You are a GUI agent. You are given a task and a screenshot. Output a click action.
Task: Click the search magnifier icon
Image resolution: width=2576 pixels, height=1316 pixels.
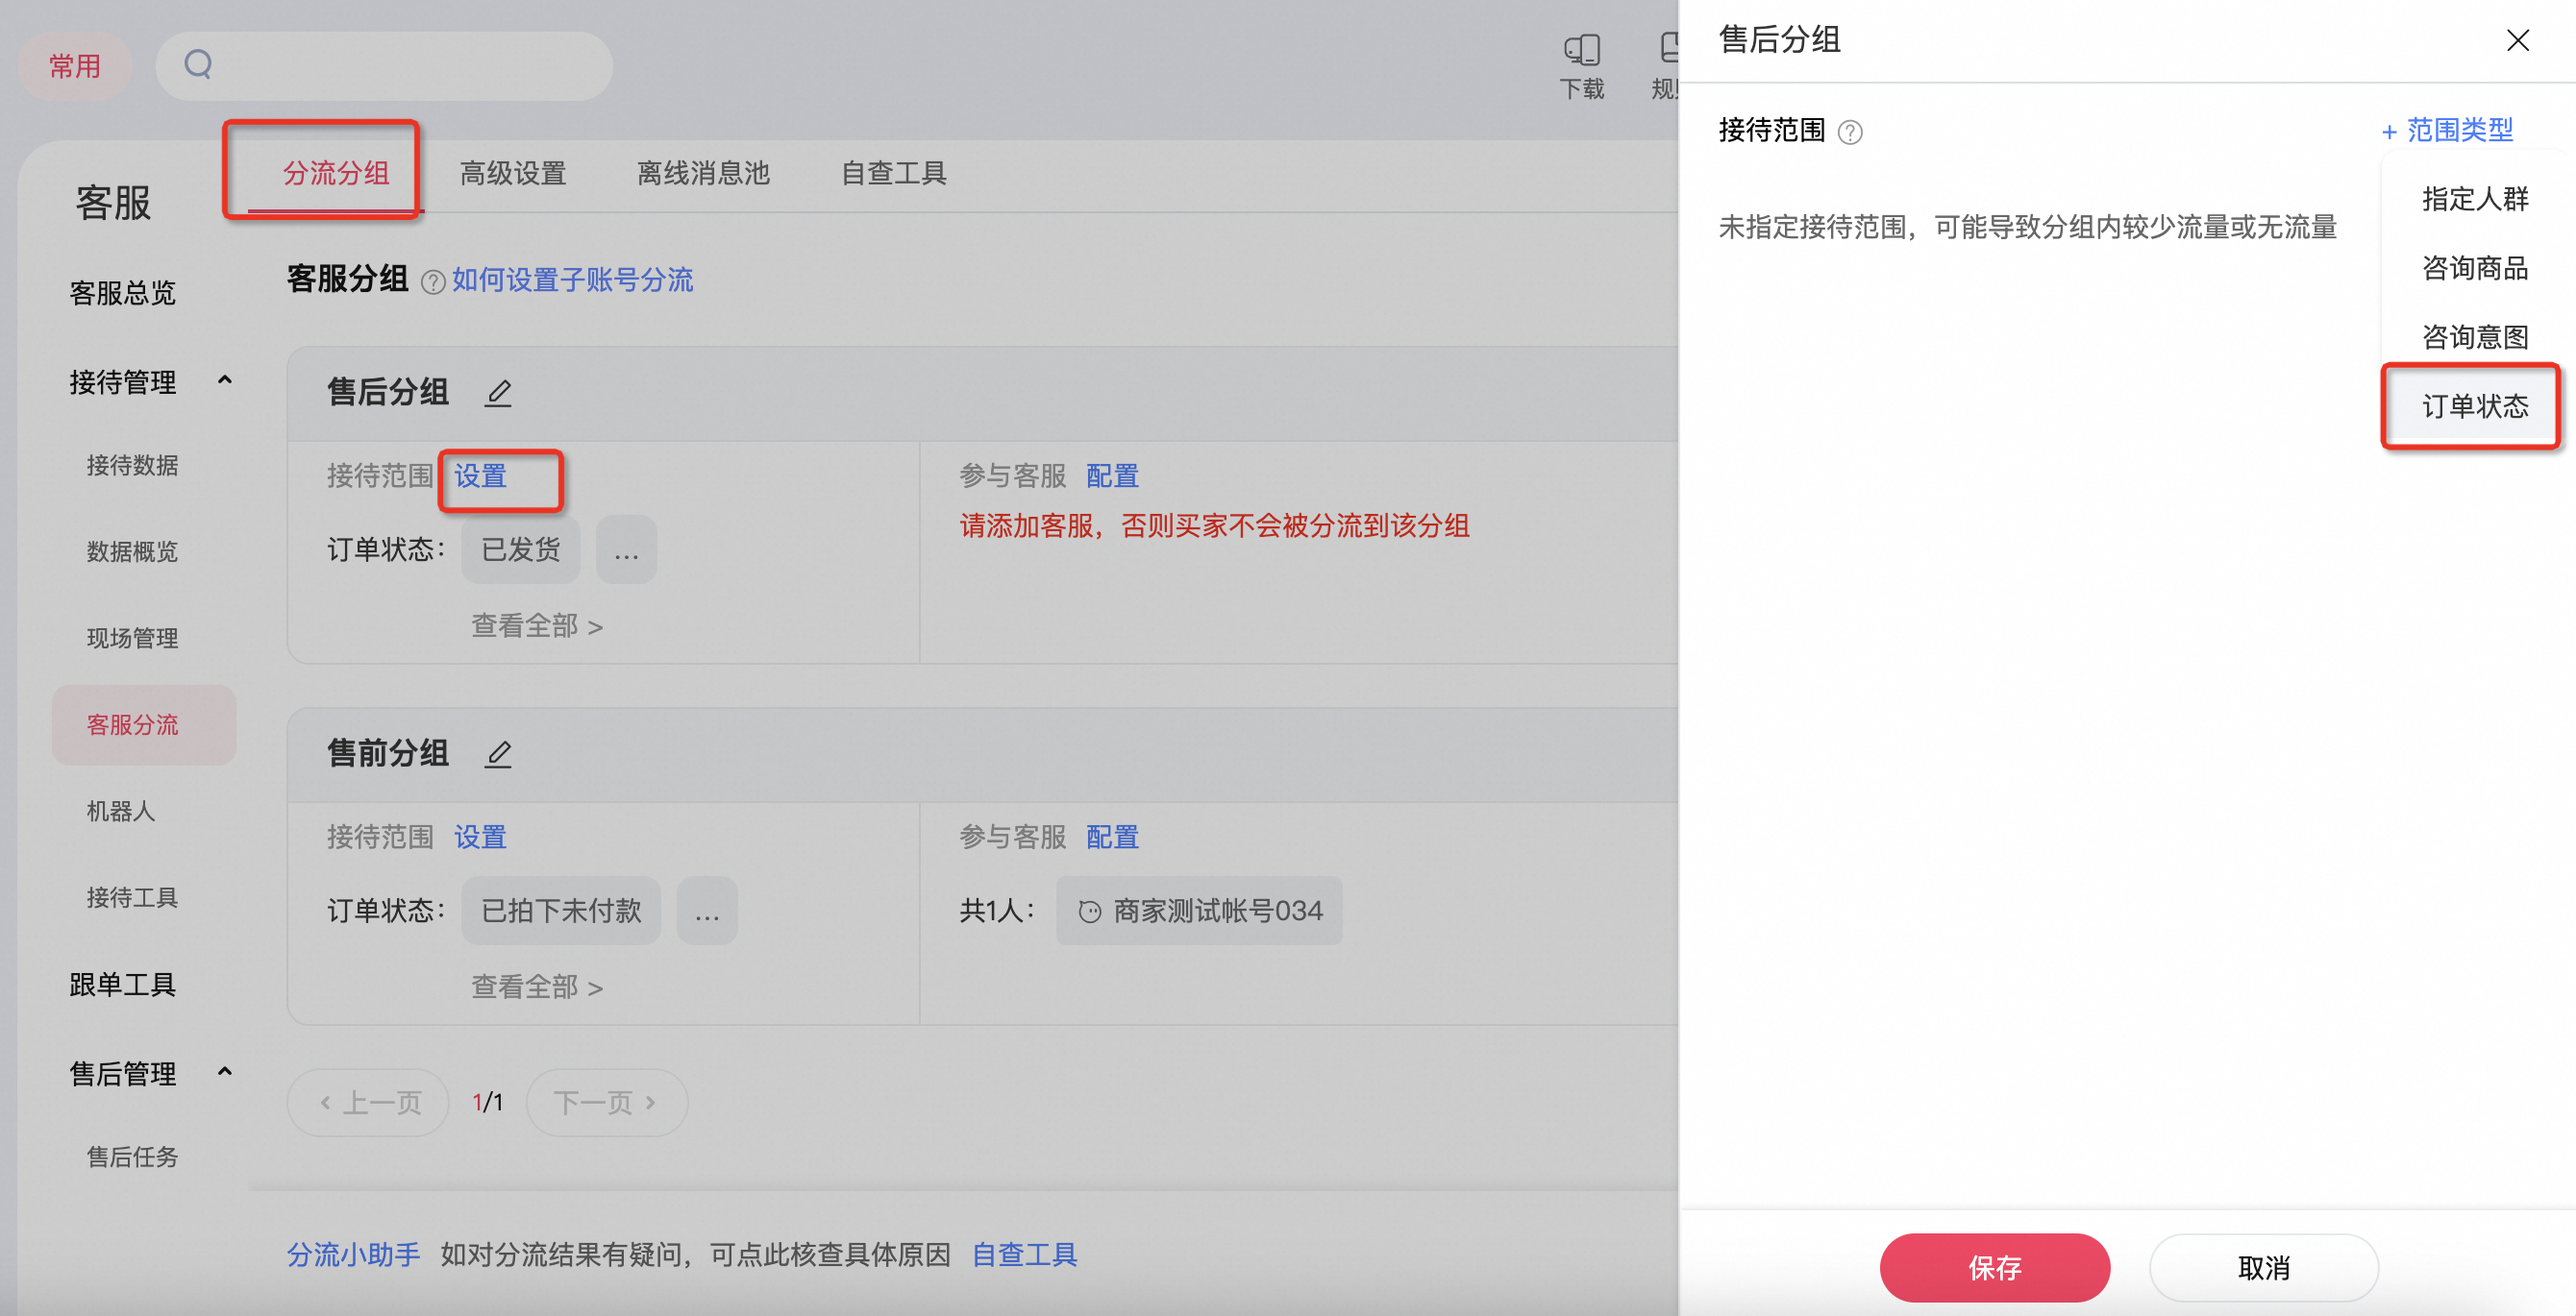[198, 65]
